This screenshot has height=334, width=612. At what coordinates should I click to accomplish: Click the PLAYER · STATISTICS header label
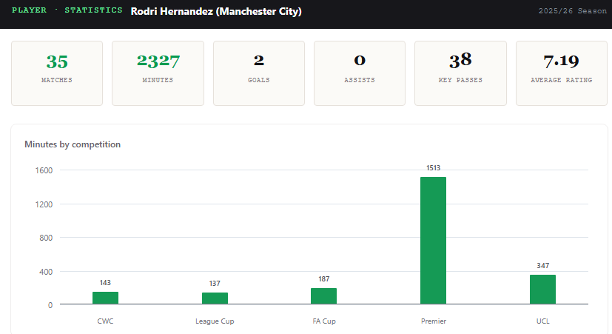67,10
